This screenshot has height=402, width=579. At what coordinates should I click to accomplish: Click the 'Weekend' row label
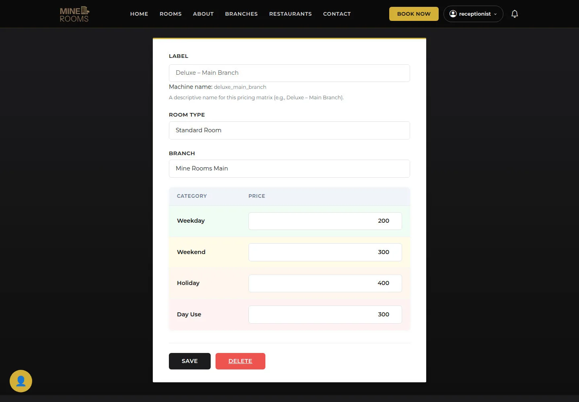[191, 252]
